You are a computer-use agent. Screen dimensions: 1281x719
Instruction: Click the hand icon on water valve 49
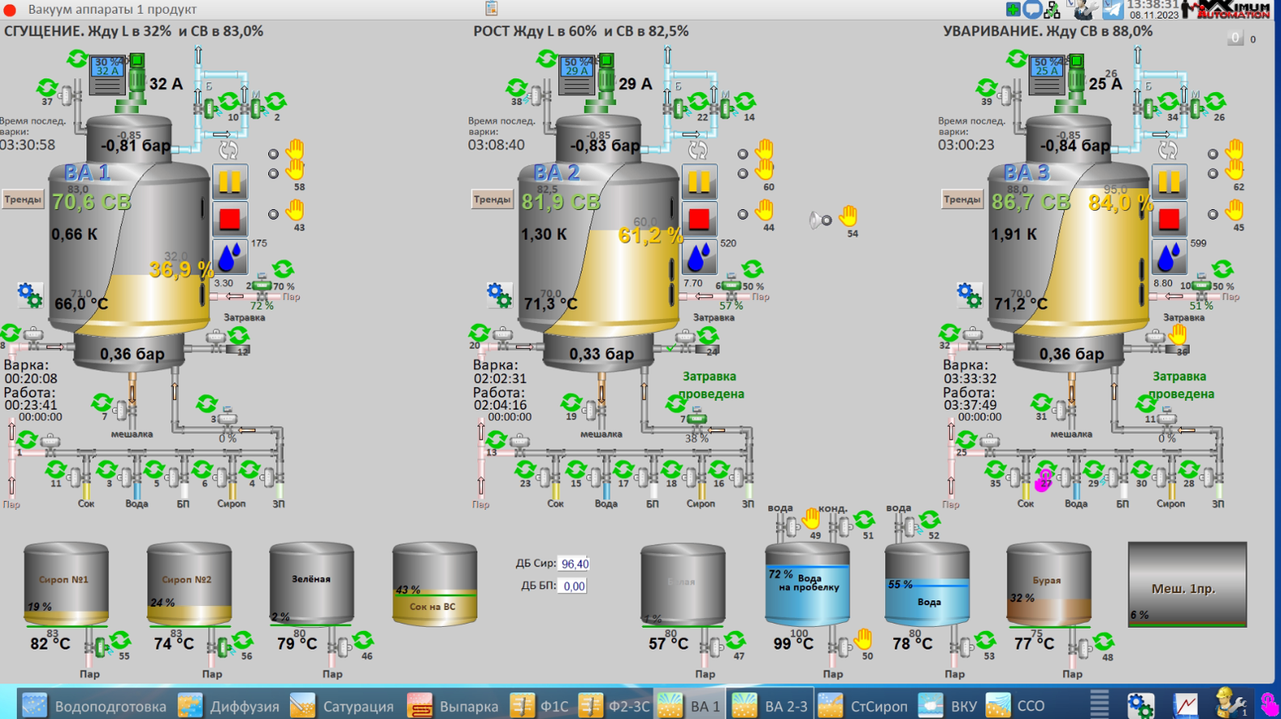click(811, 519)
